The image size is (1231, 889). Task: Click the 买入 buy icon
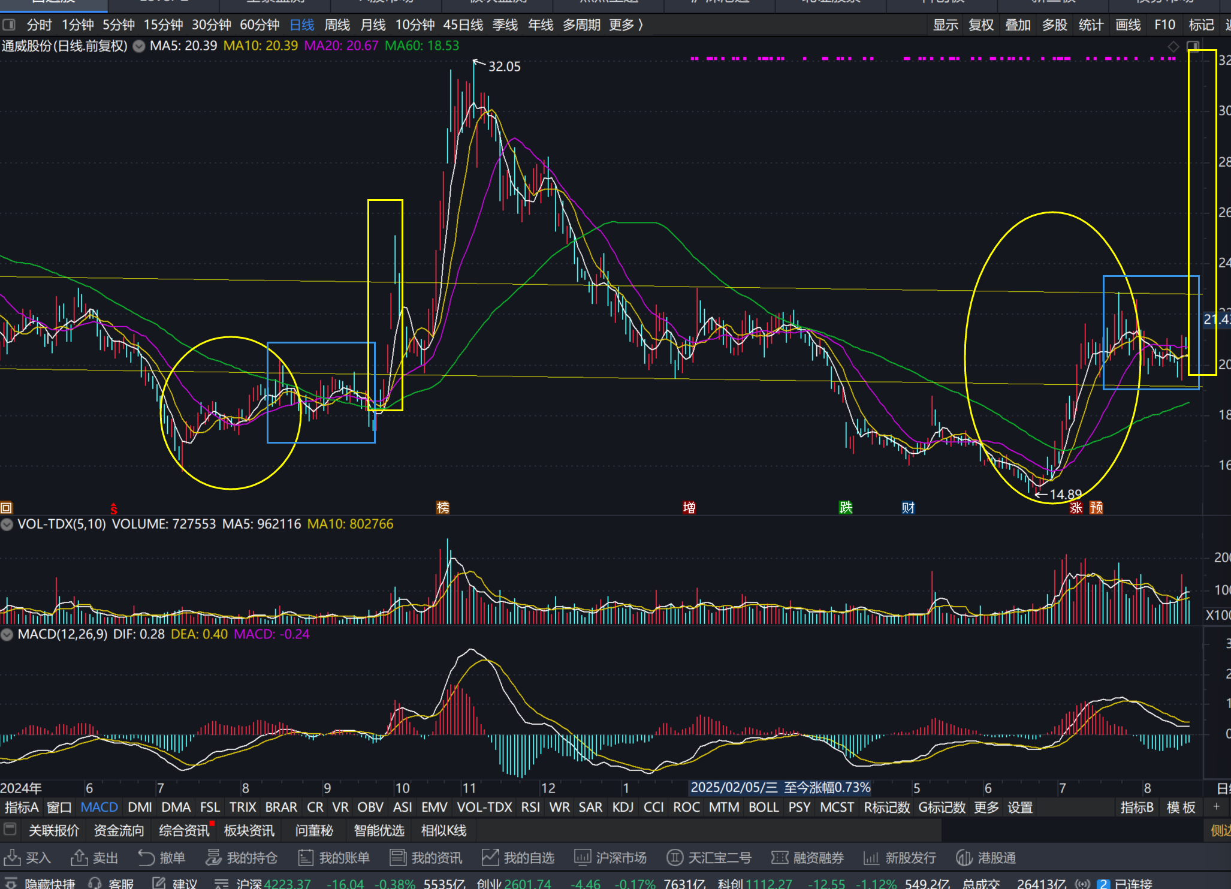[x=13, y=857]
